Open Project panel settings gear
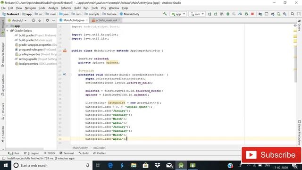302x170 pixels. [x=47, y=20]
